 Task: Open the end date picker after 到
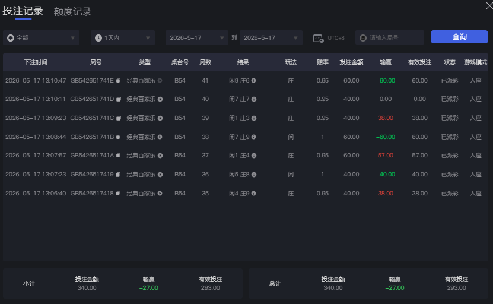(271, 38)
